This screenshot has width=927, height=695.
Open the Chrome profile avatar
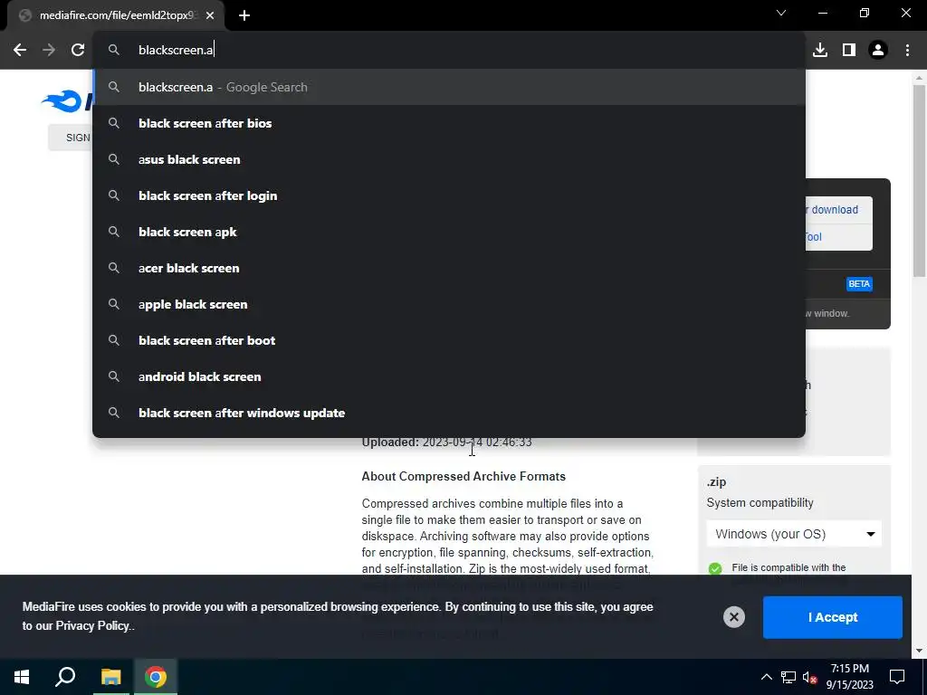point(878,50)
